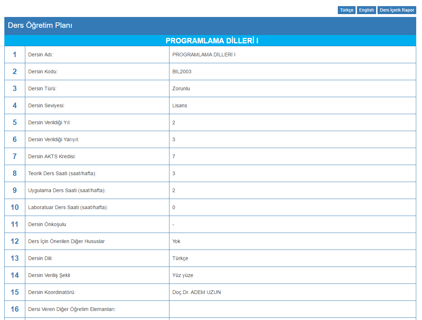This screenshot has height=320, width=422.
Task: Click Laboratuar Ders Saati (saat/hafta): label
Action: 68,207
